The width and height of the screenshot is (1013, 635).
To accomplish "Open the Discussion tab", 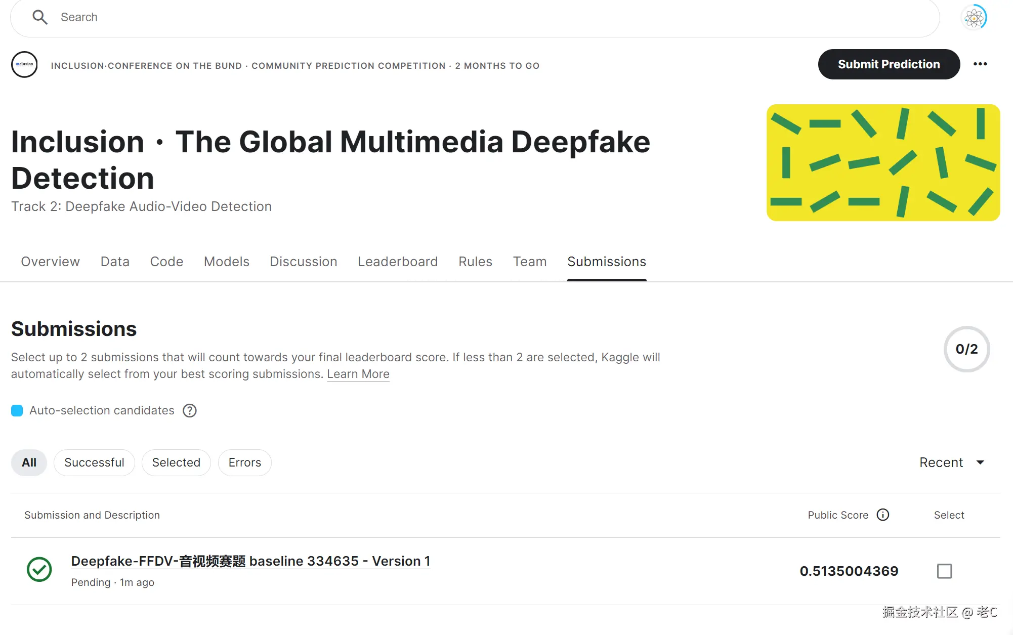I will point(303,262).
